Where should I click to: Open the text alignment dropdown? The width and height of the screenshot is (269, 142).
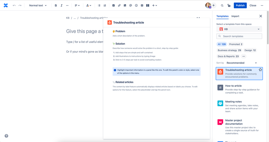pos(77,5)
